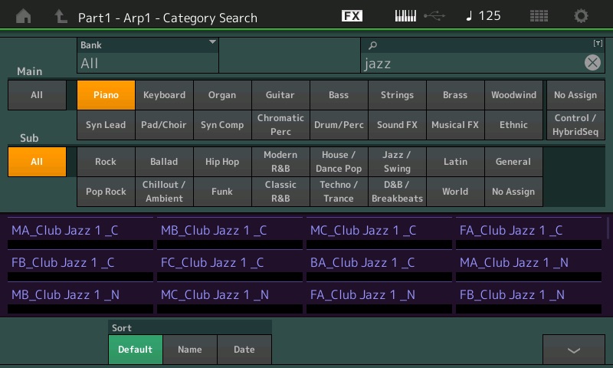This screenshot has height=368, width=613.
Task: Select arpeggio MA_Club Jazz 1 _C
Action: pos(80,233)
